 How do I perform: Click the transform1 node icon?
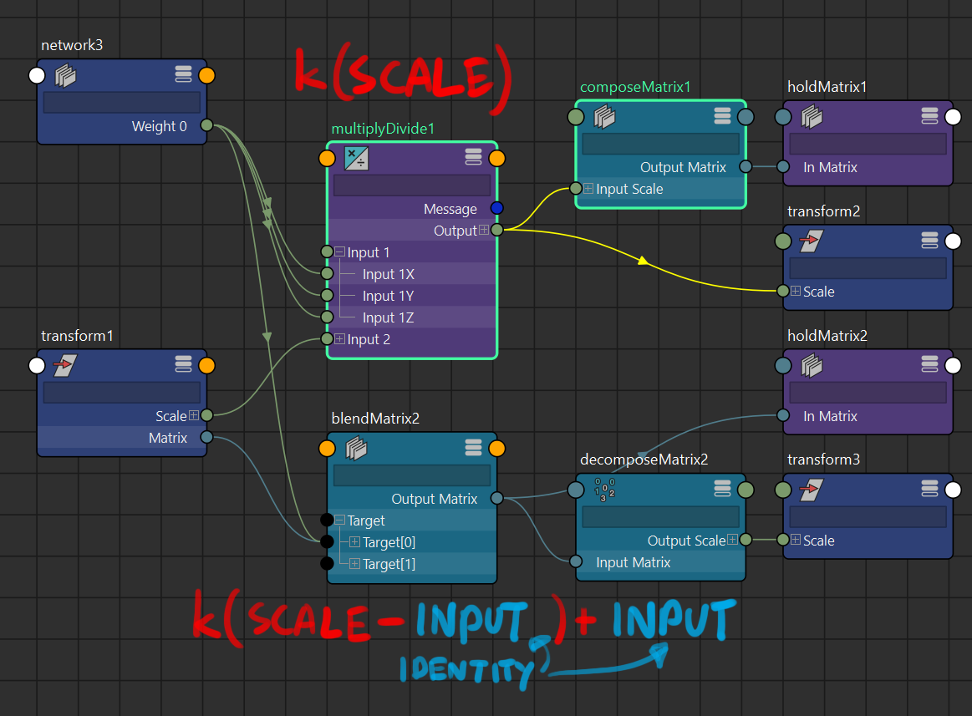[x=65, y=365]
